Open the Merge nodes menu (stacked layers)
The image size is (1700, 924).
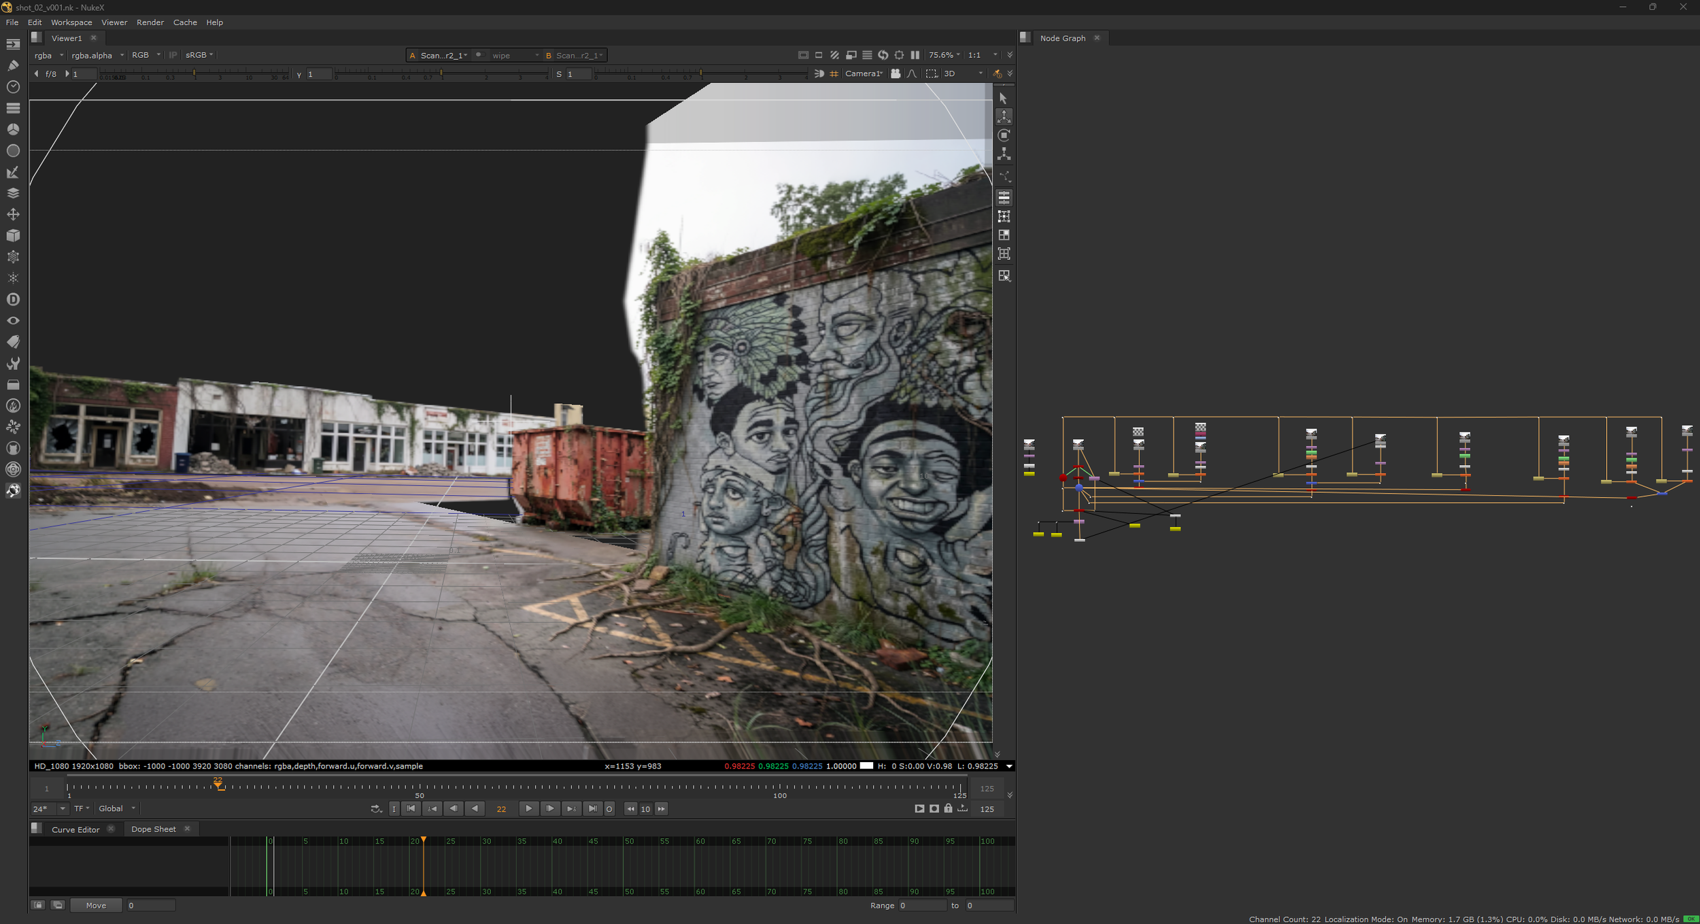pyautogui.click(x=13, y=192)
